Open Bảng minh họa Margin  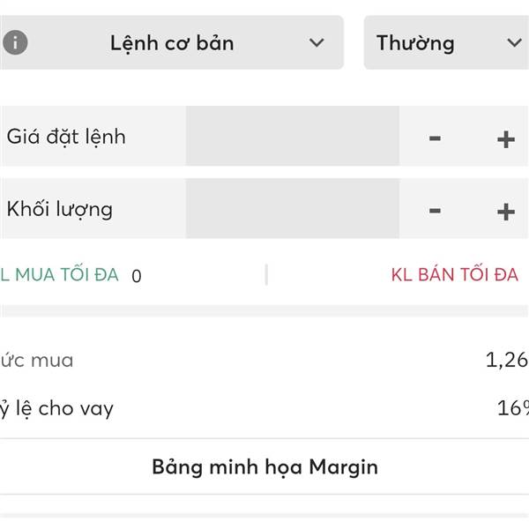(x=264, y=466)
